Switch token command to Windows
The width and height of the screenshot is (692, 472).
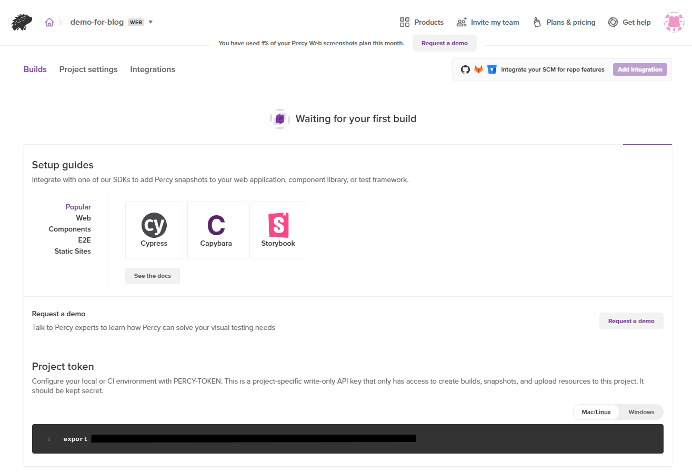click(641, 412)
